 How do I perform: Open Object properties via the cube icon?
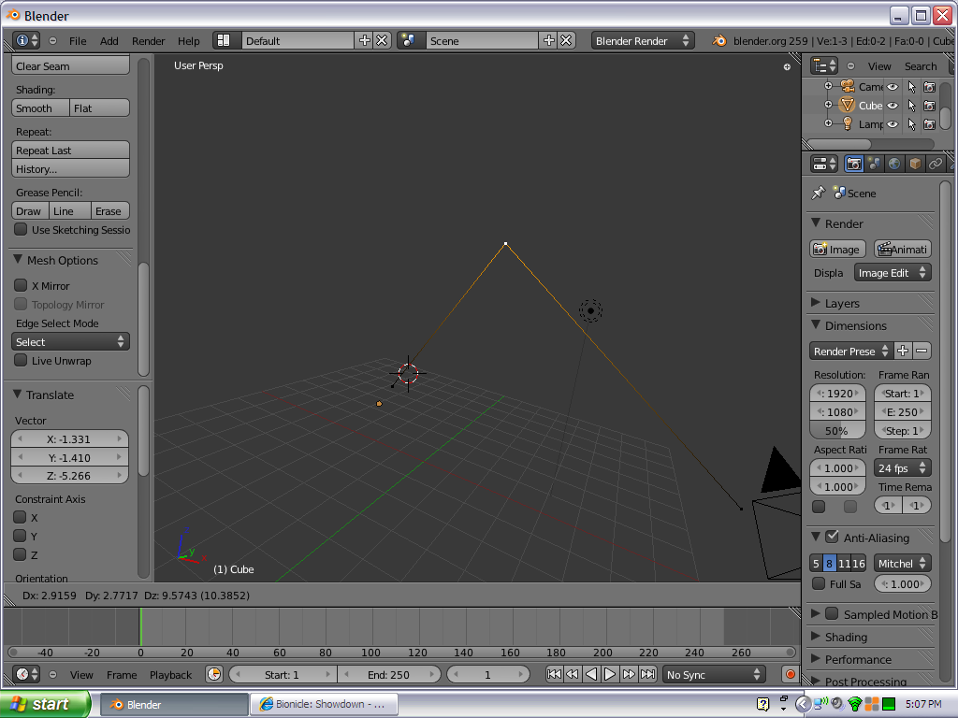coord(914,163)
